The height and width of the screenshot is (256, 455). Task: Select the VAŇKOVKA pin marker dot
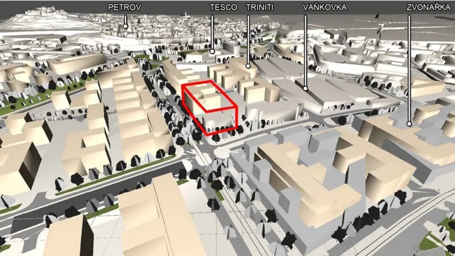[x=306, y=88]
